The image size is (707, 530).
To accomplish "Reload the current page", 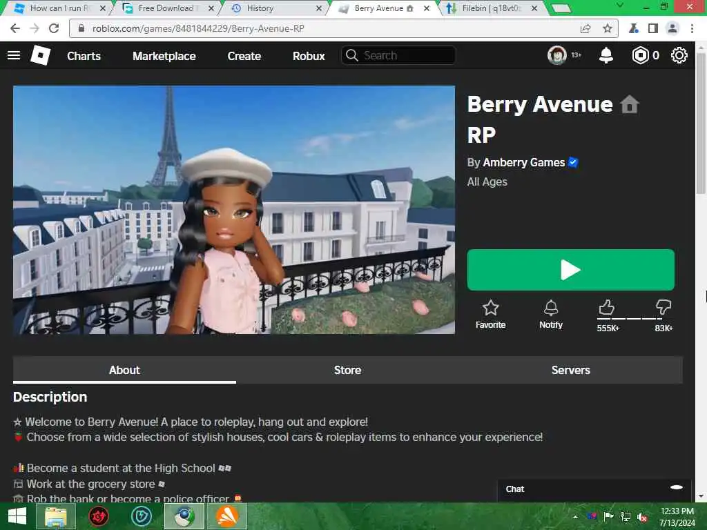I will click(x=54, y=28).
